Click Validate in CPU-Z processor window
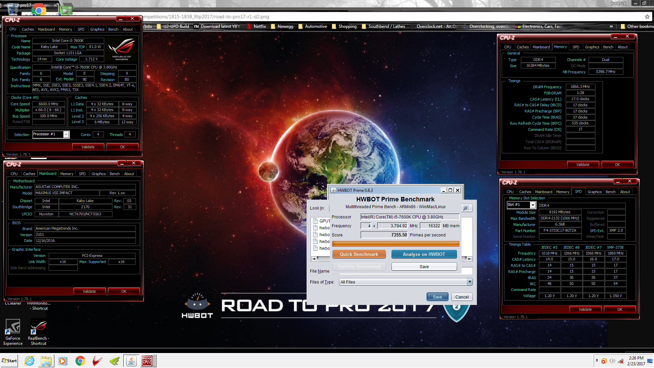The image size is (654, 368). pos(88,147)
